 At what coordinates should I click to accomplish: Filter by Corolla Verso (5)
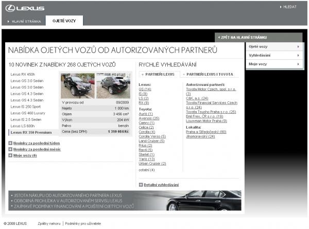(152, 136)
